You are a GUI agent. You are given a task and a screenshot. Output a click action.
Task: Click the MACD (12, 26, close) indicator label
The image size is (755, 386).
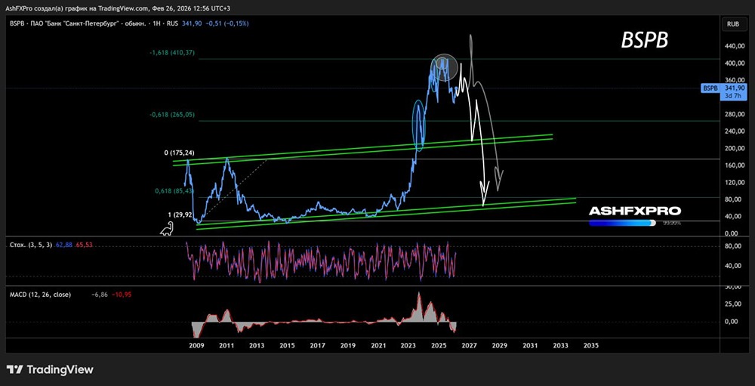click(40, 295)
